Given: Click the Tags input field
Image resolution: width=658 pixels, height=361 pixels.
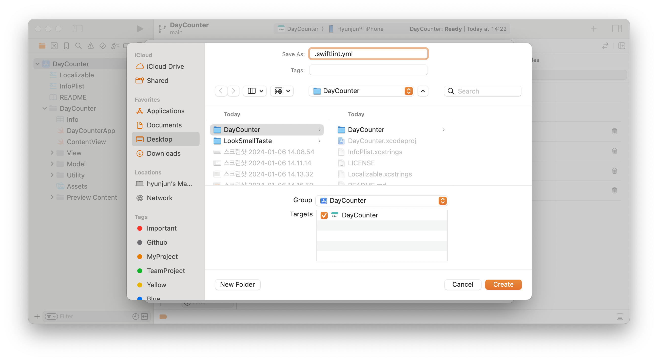Looking at the screenshot, I should (368, 70).
